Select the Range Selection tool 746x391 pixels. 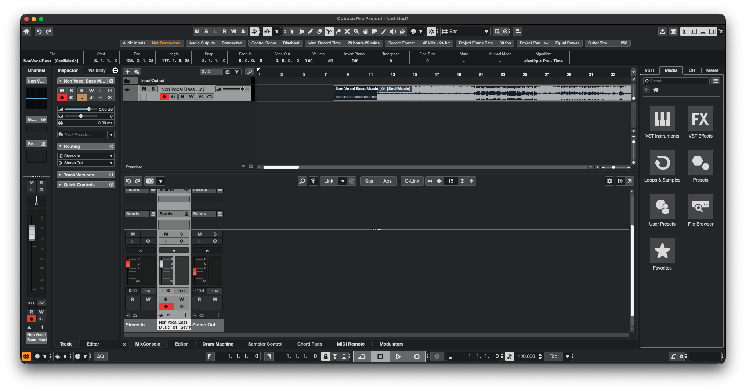(x=301, y=32)
